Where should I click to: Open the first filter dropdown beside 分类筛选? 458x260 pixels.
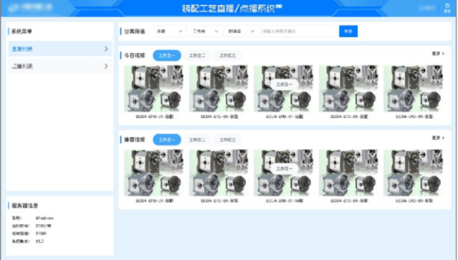click(x=170, y=32)
